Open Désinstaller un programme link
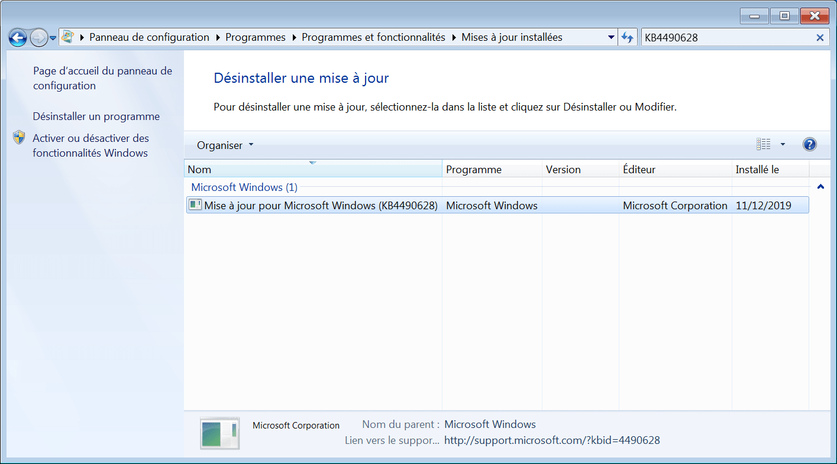The image size is (837, 464). pos(96,116)
